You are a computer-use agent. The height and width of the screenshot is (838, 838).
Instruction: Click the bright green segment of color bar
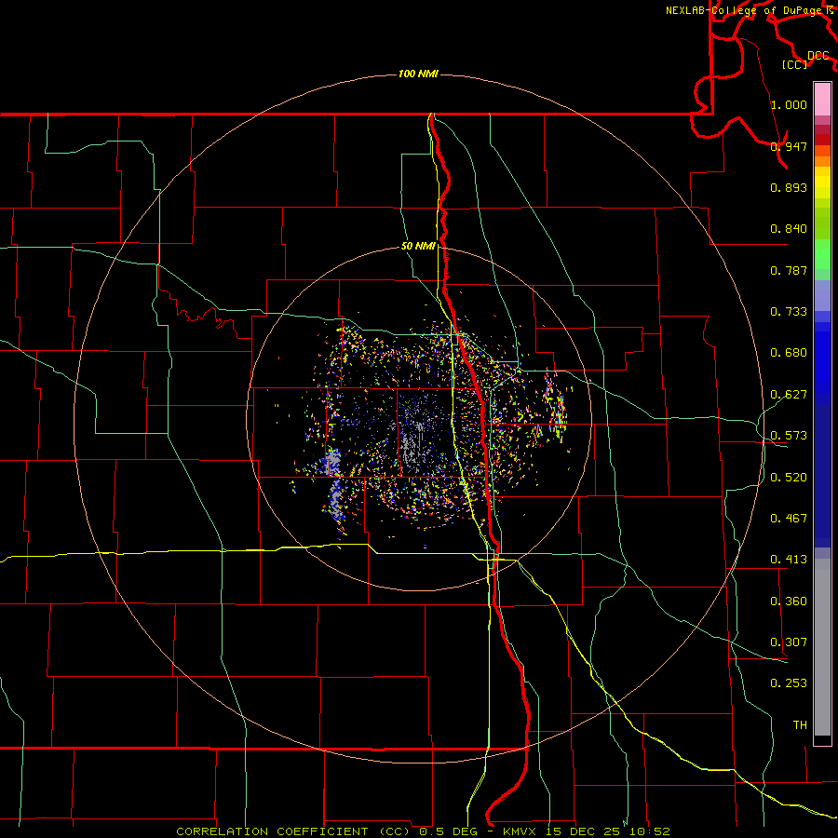[822, 254]
